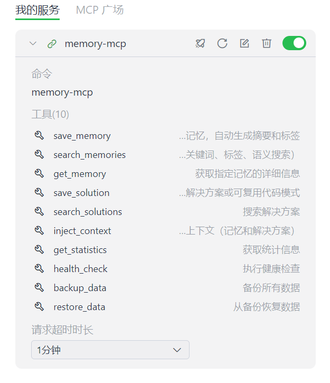
Task: Click the link icon beside memory-mcp
Action: 52,44
